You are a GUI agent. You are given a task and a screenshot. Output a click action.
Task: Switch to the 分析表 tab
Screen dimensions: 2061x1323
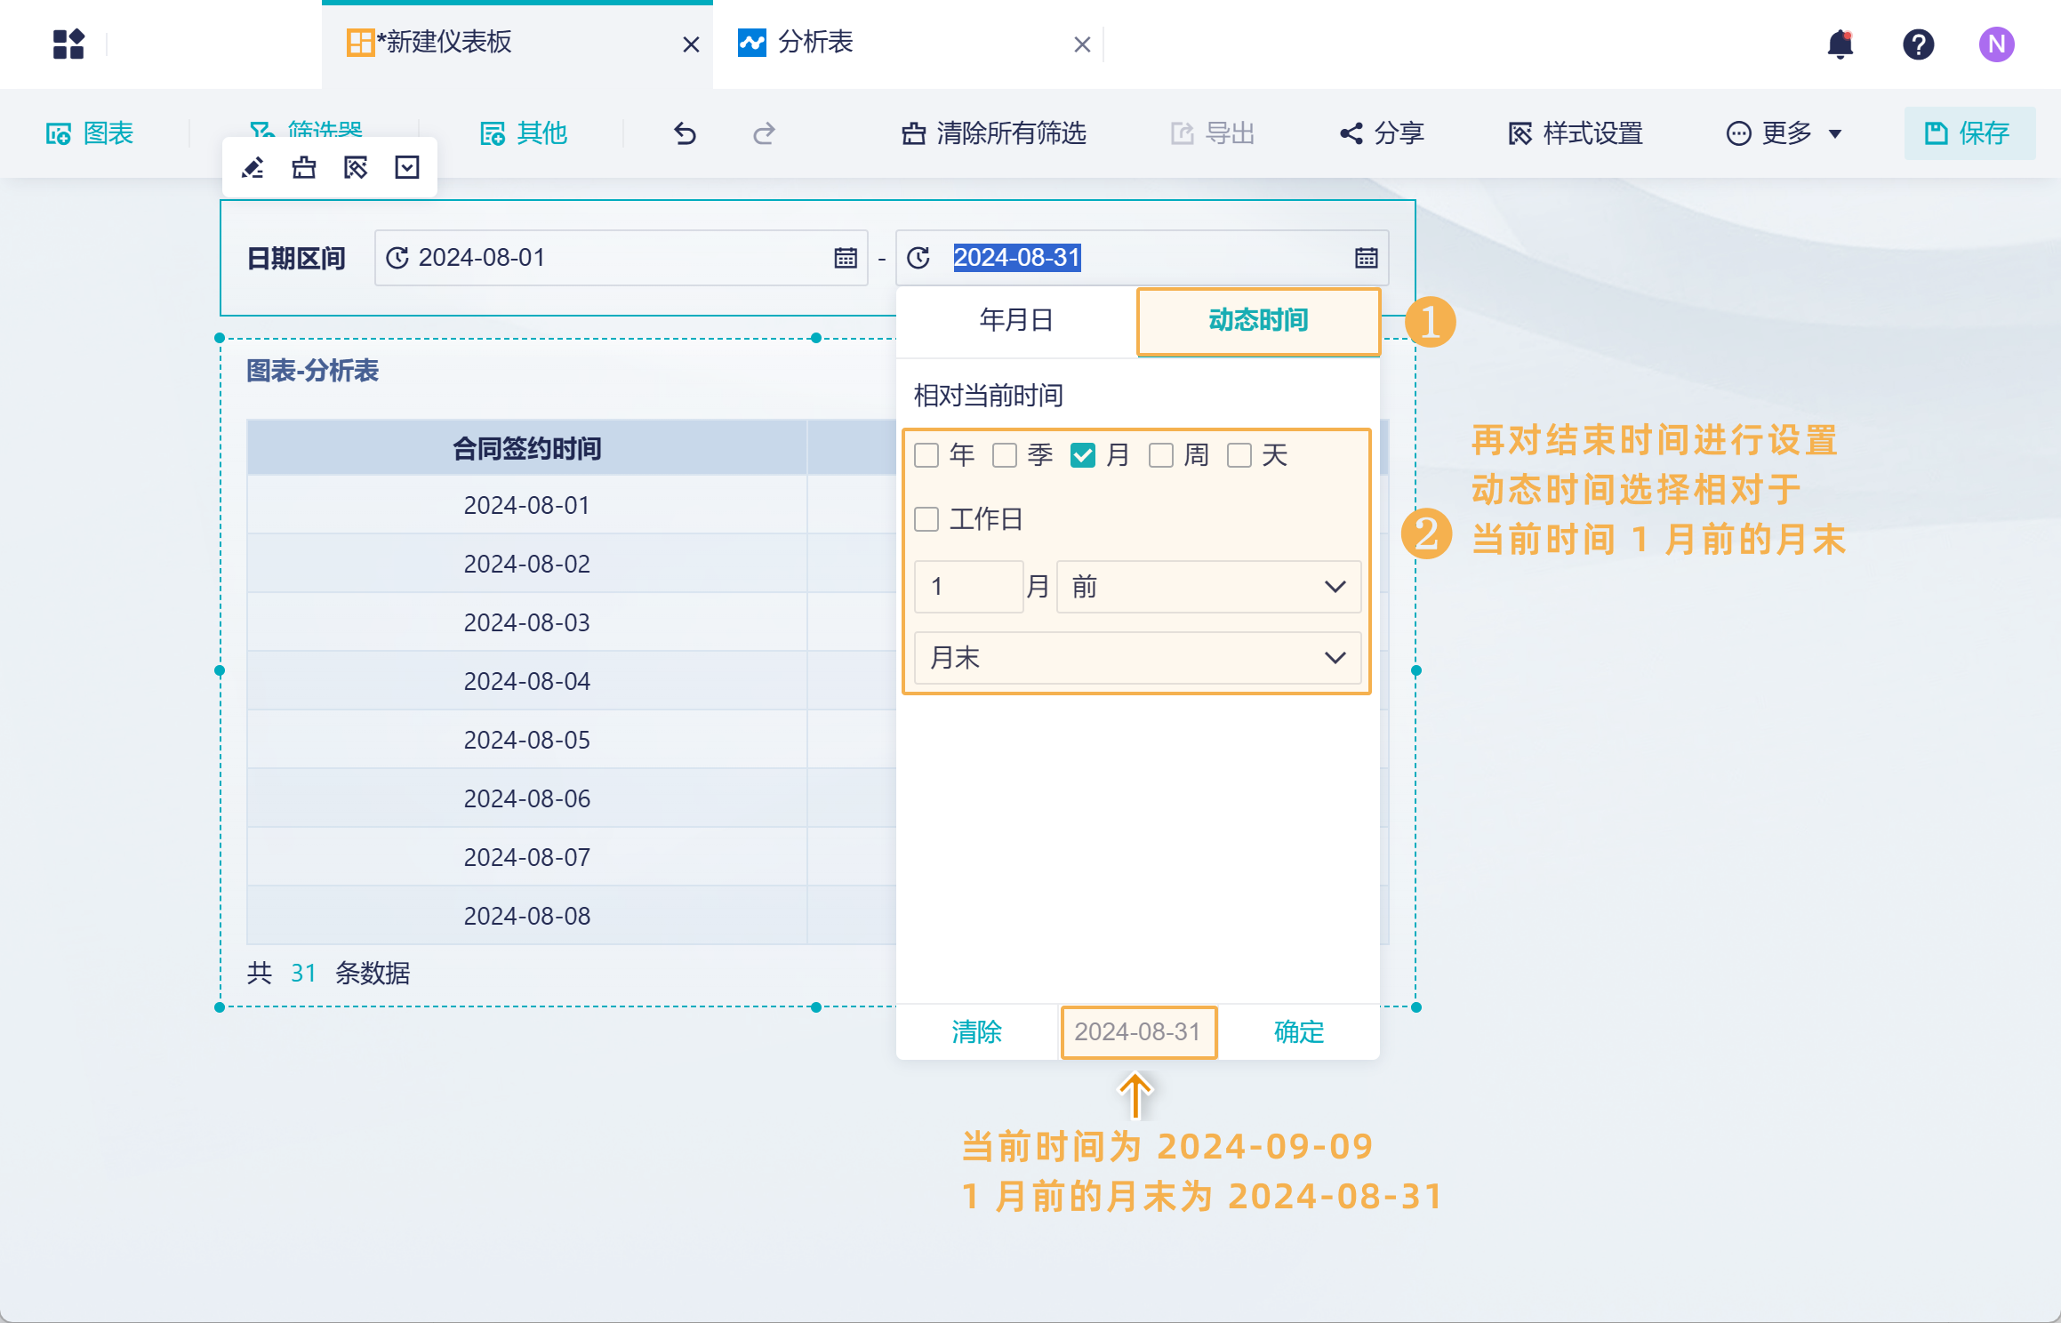coord(814,43)
